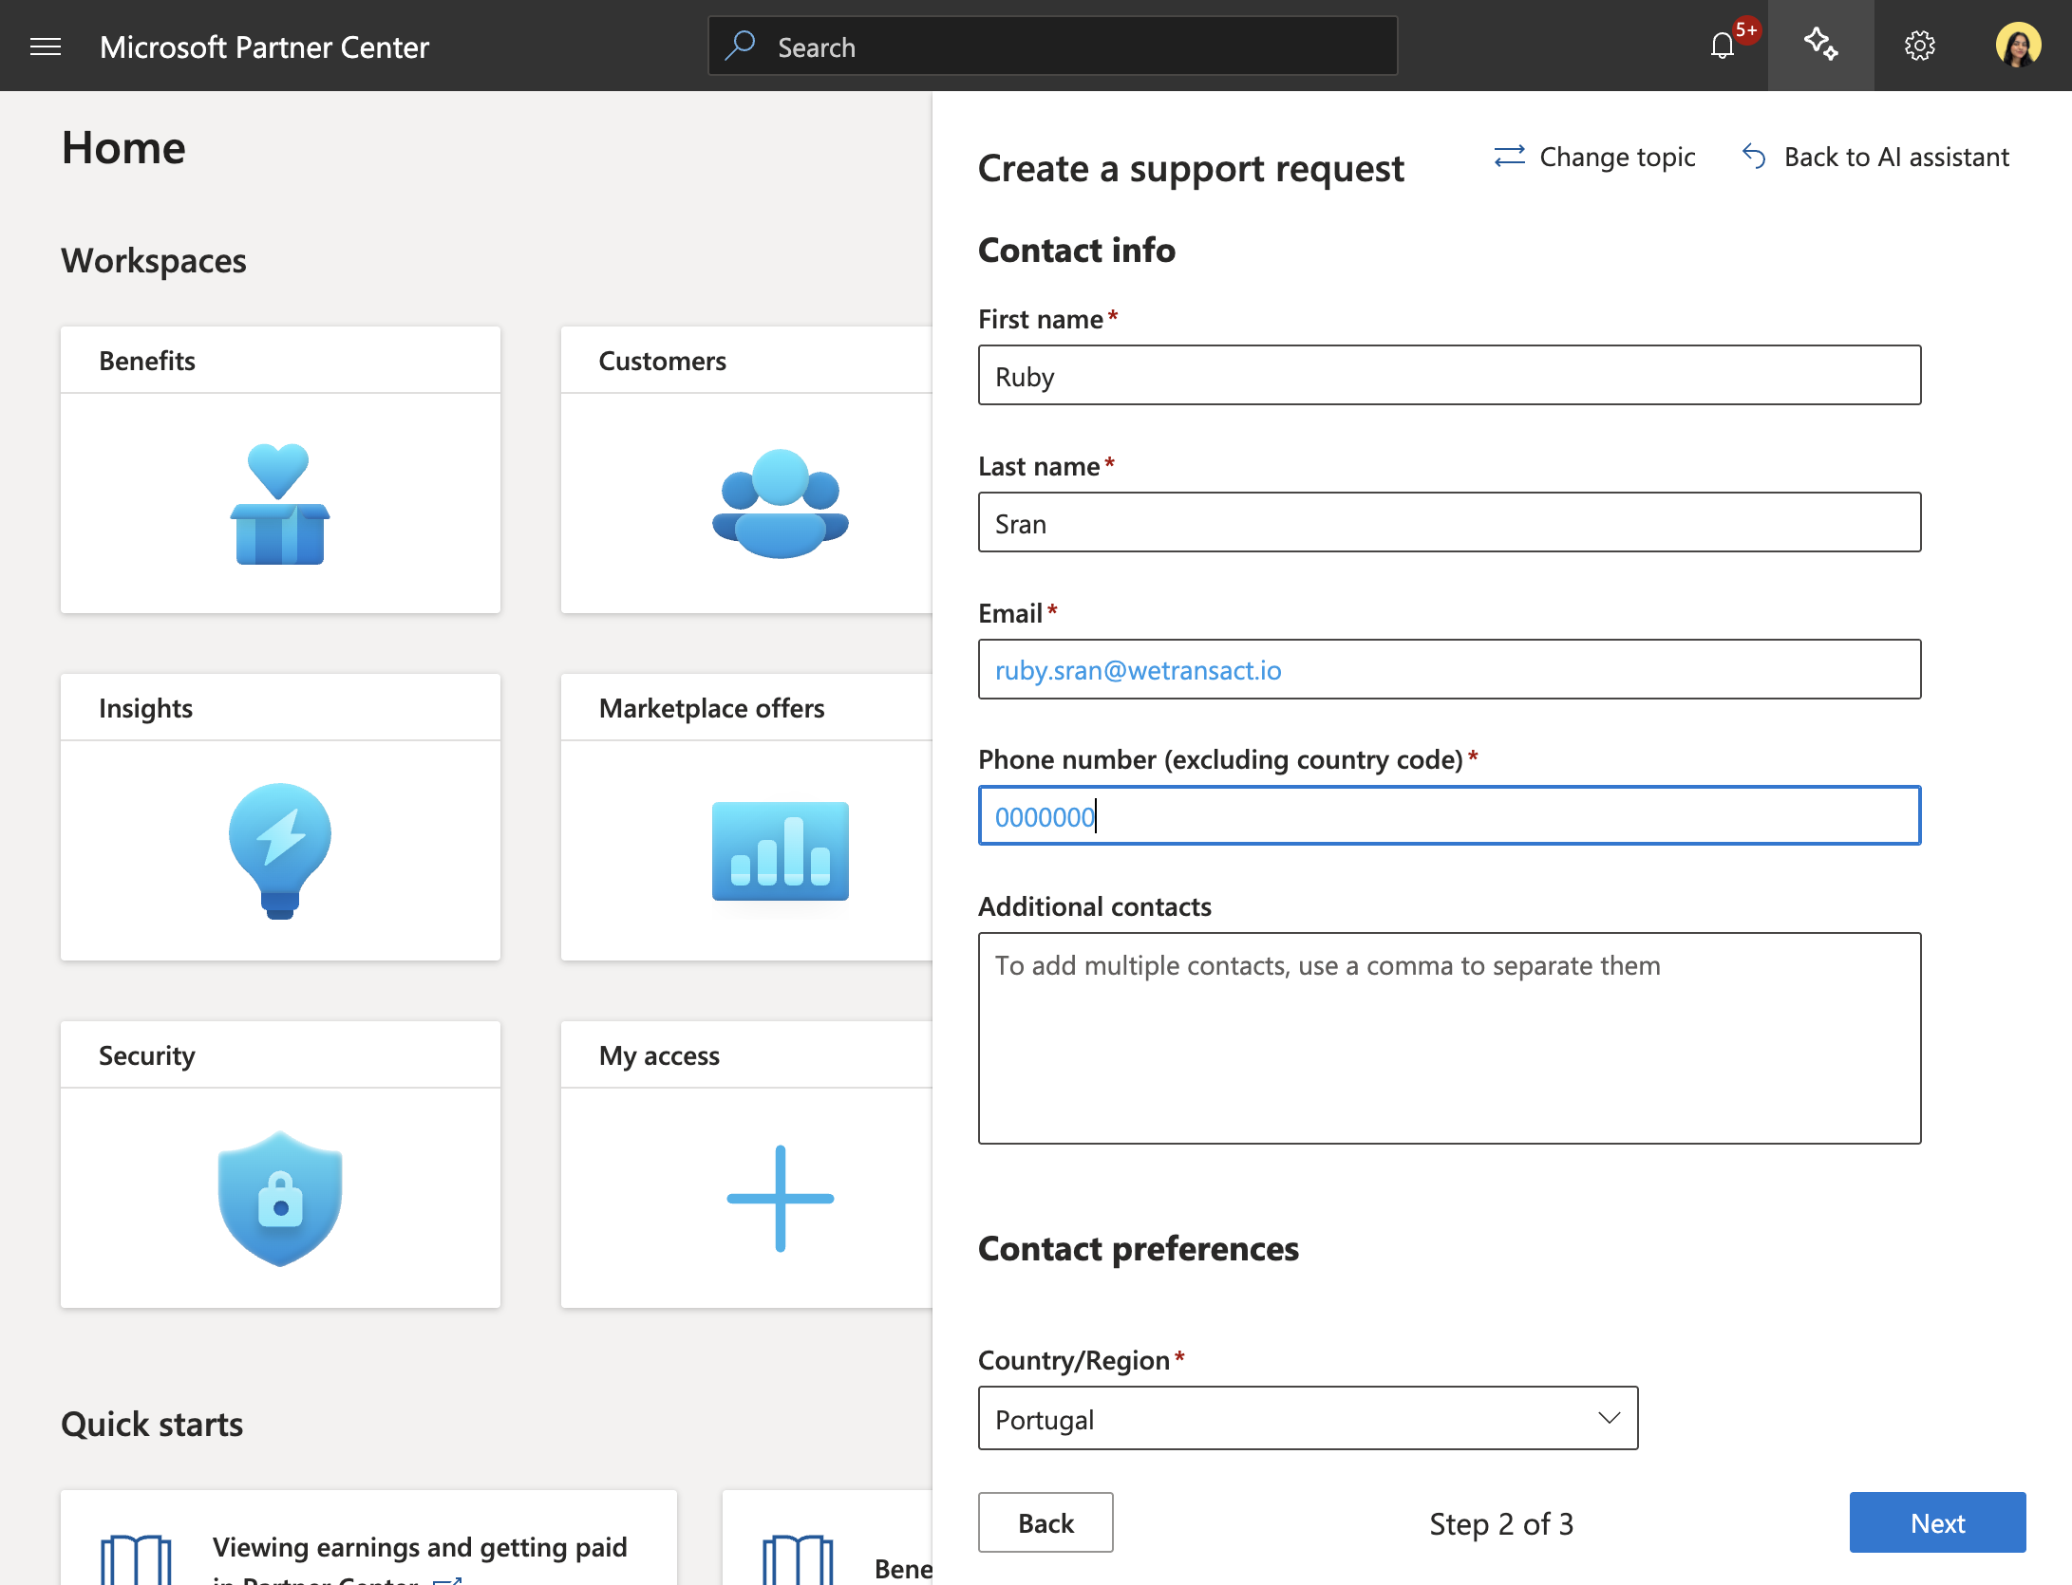The width and height of the screenshot is (2072, 1585).
Task: Open the settings gear
Action: (1919, 46)
